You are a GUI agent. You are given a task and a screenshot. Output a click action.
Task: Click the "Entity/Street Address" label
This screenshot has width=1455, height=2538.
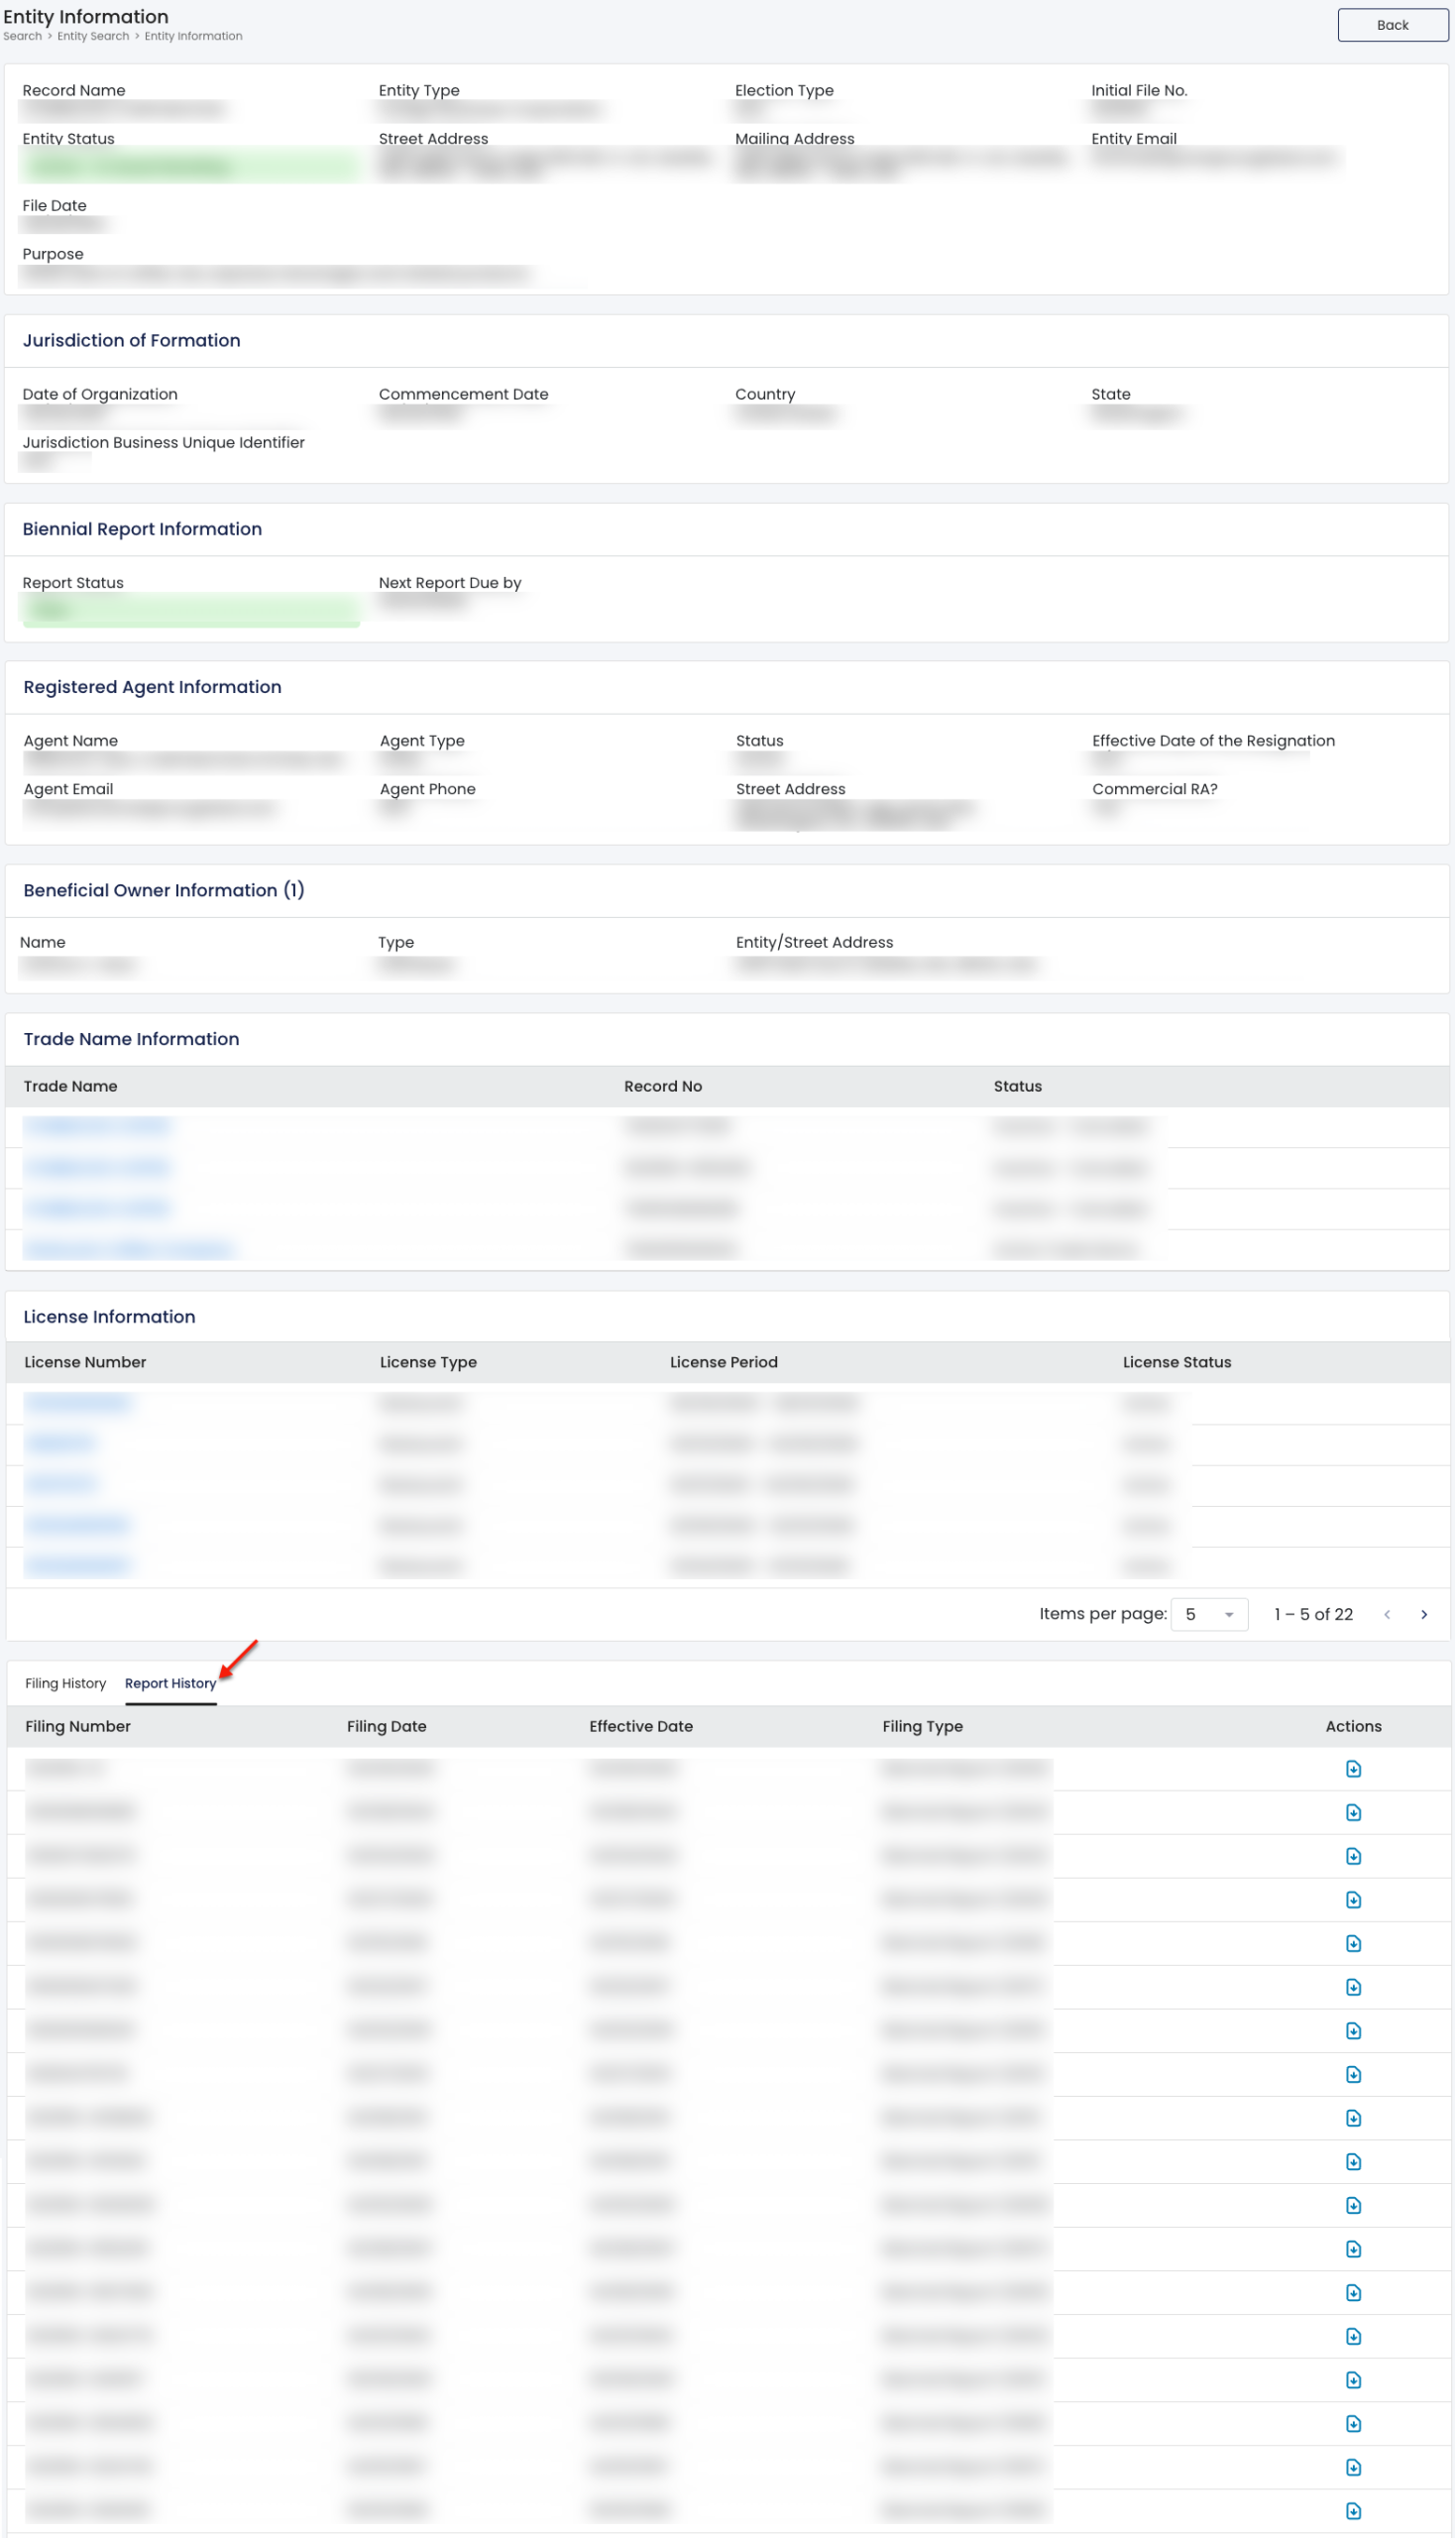[x=815, y=943]
